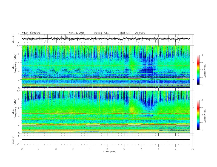Click the "Time (min)" axis title
This screenshot has height=167, width=217.
(110, 151)
